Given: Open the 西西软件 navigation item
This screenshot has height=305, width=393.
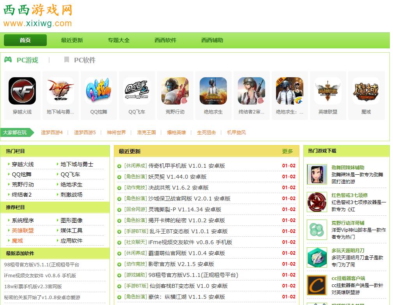Looking at the screenshot, I should (x=165, y=40).
